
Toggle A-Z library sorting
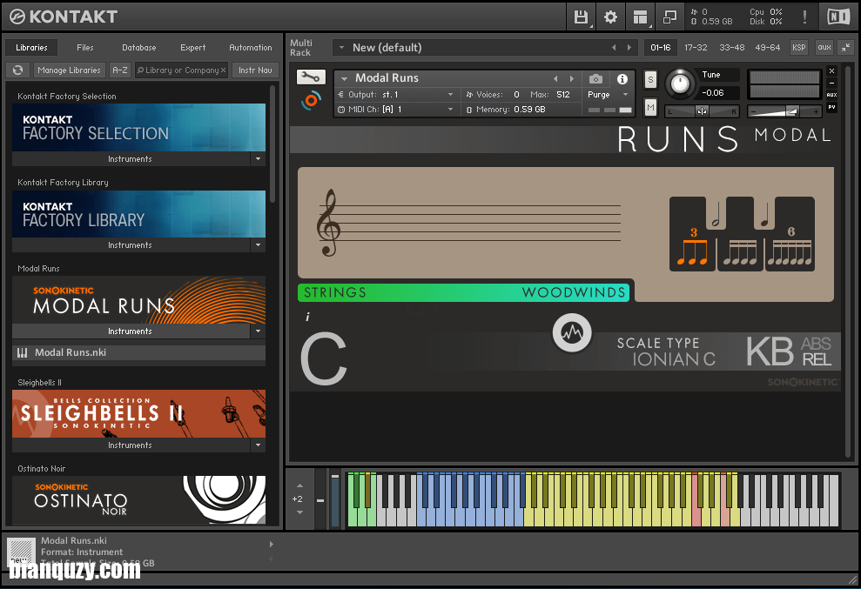[120, 70]
